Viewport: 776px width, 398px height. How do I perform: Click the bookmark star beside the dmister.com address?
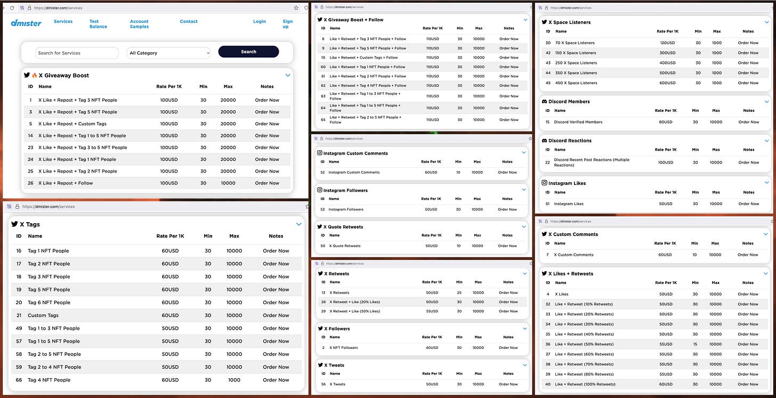click(x=296, y=8)
